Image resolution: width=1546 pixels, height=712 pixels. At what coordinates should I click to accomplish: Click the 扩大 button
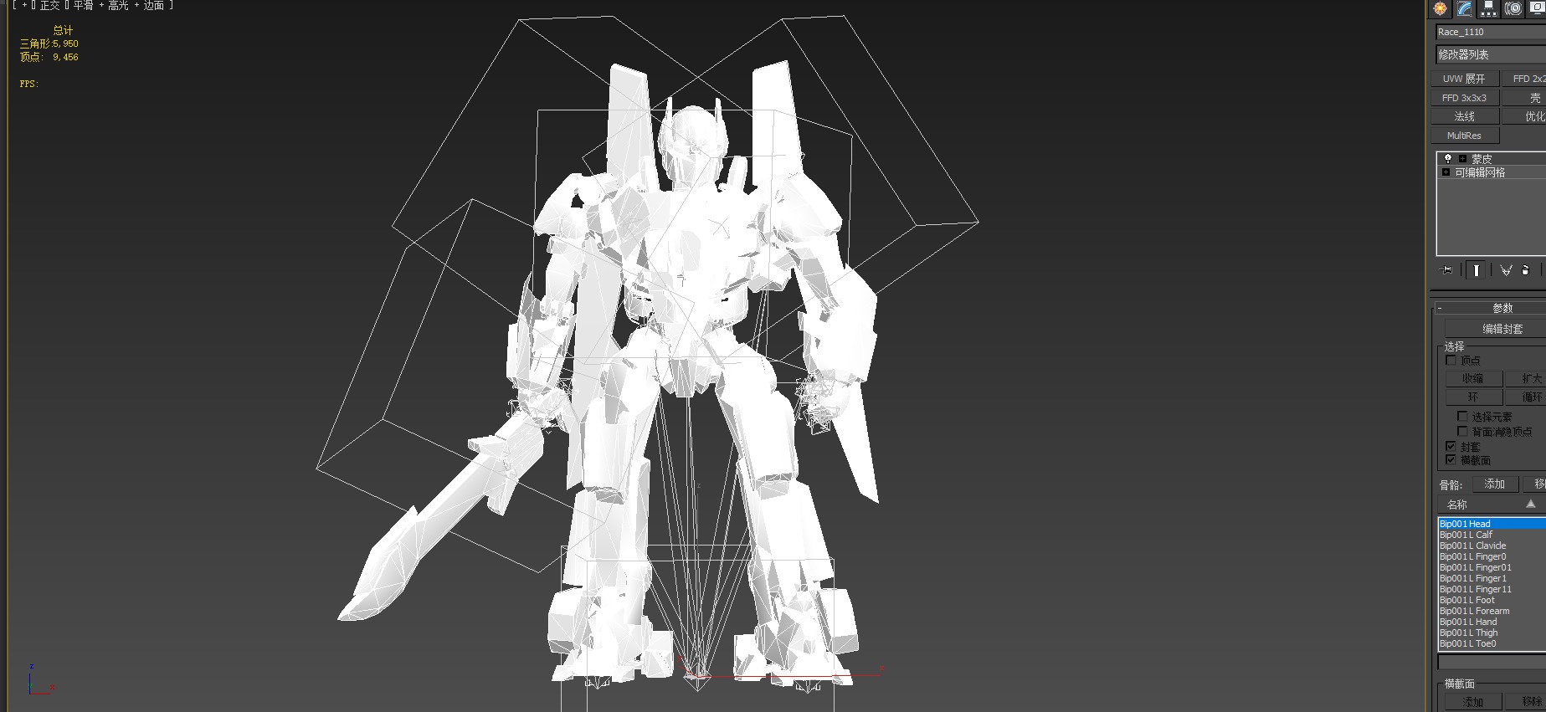pyautogui.click(x=1526, y=379)
